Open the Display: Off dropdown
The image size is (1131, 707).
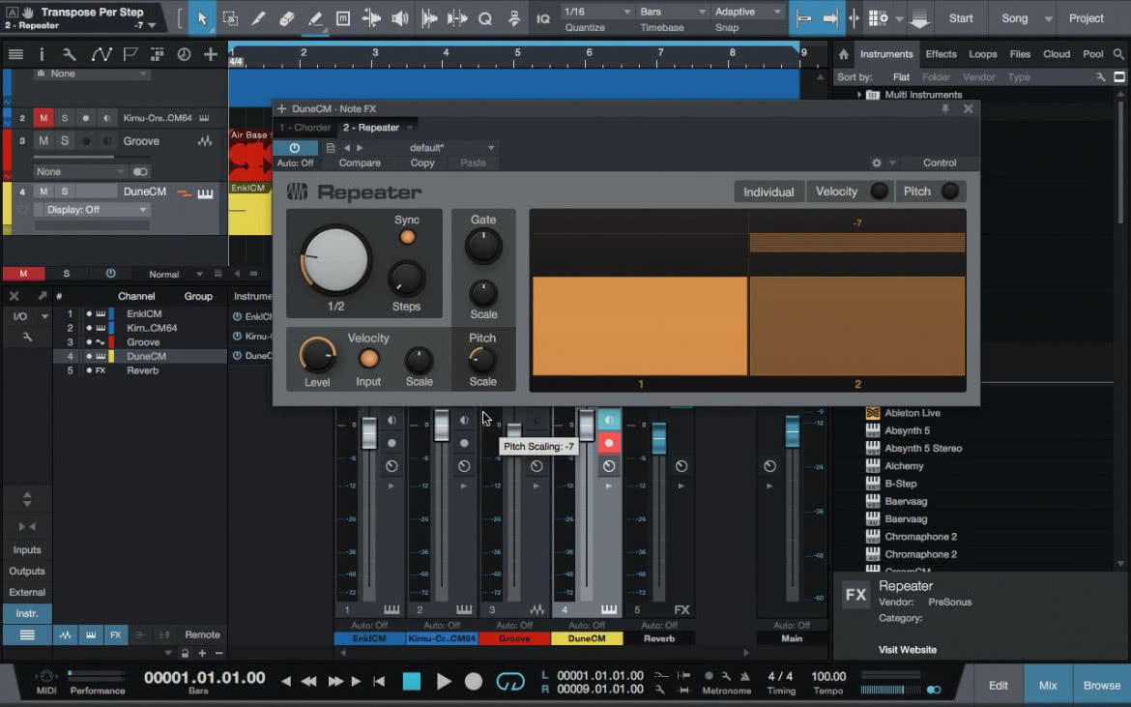click(x=96, y=209)
